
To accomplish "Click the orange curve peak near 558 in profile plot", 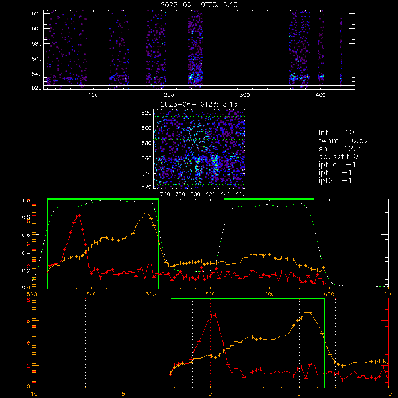I will click(147, 213).
